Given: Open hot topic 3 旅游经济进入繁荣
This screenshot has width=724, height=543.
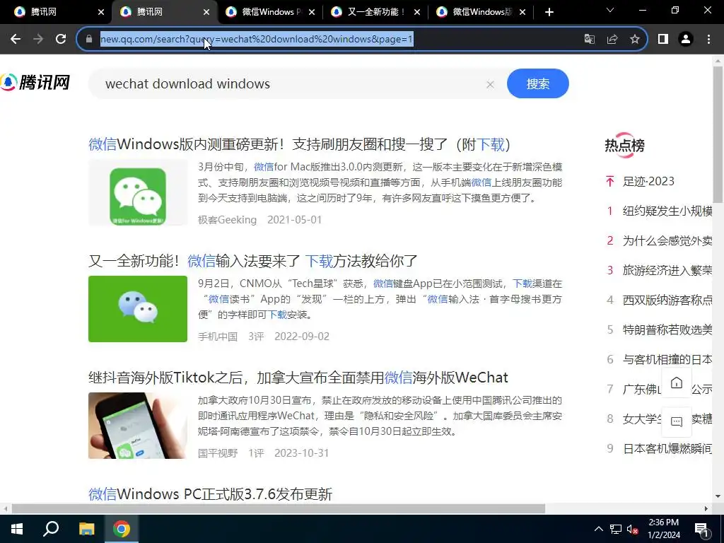Looking at the screenshot, I should 667,270.
